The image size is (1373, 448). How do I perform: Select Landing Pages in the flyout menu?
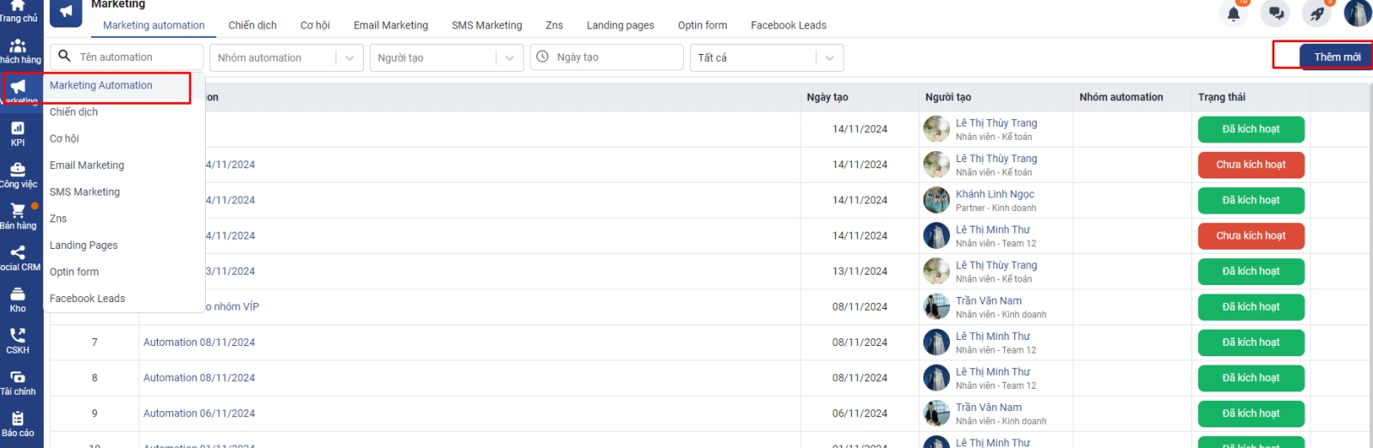[x=83, y=245]
